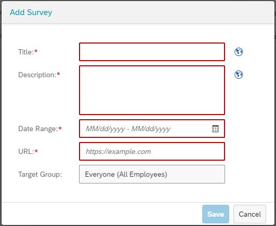
Task: Open the Date Range calendar picker
Action: point(215,129)
